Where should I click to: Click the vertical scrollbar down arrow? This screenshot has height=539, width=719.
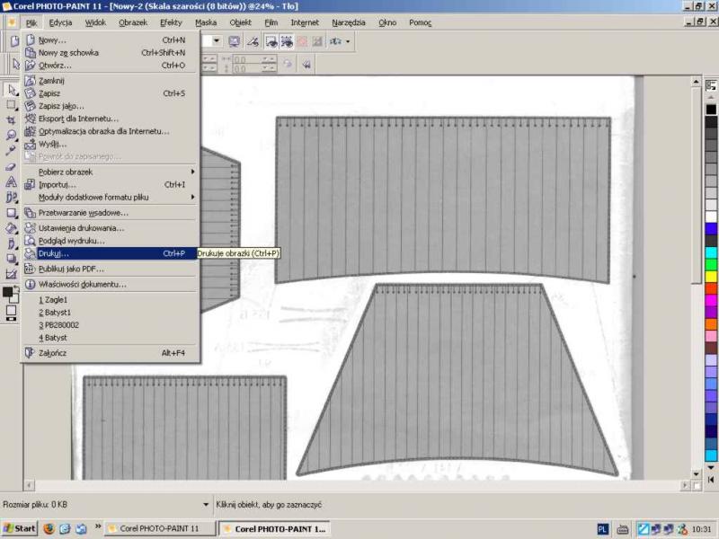tap(697, 474)
